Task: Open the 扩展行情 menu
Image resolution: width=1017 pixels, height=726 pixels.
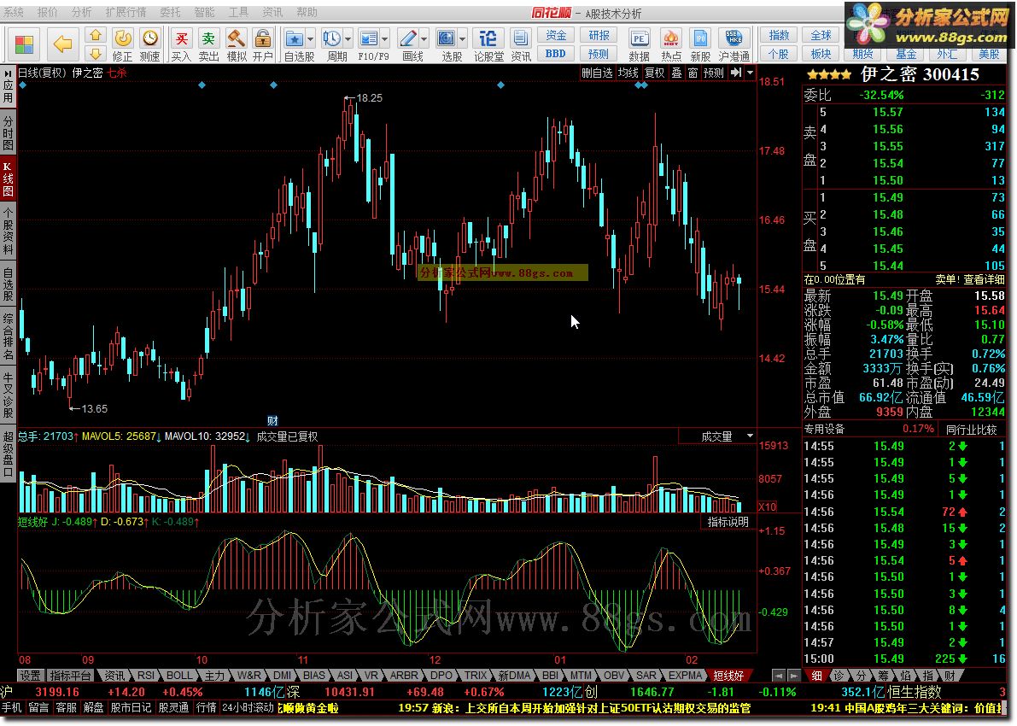Action: pyautogui.click(x=126, y=12)
